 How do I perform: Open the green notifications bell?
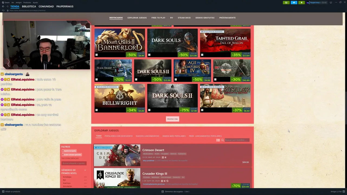coord(301,2)
